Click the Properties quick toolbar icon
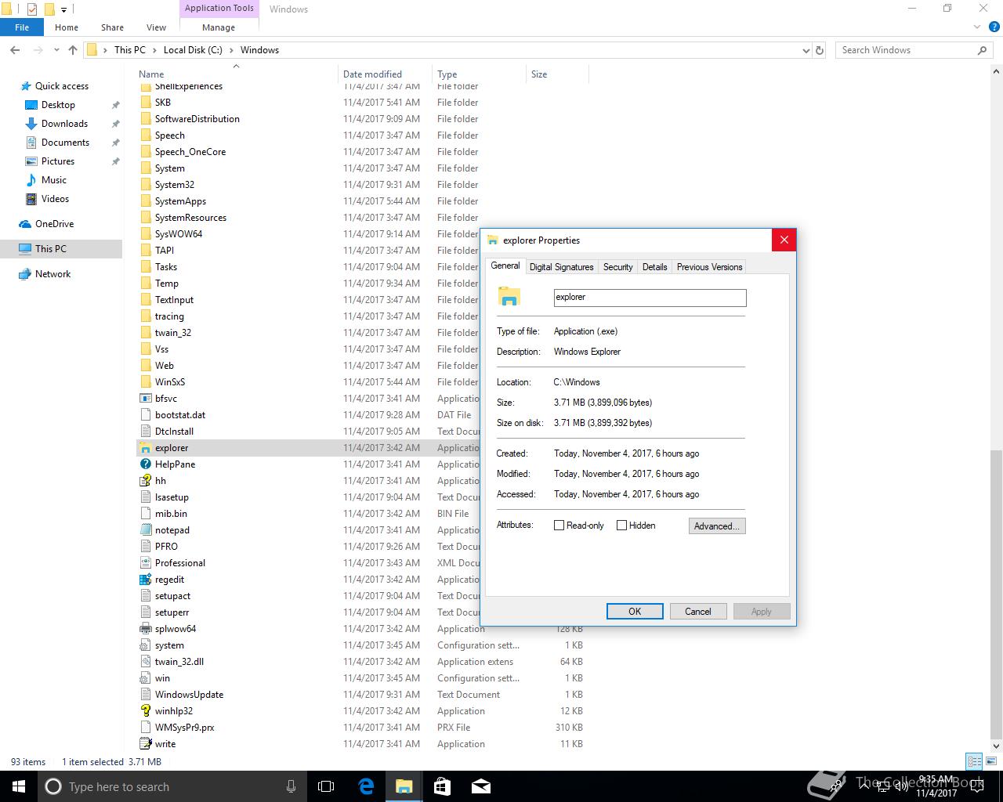The width and height of the screenshot is (1003, 802). [x=32, y=9]
